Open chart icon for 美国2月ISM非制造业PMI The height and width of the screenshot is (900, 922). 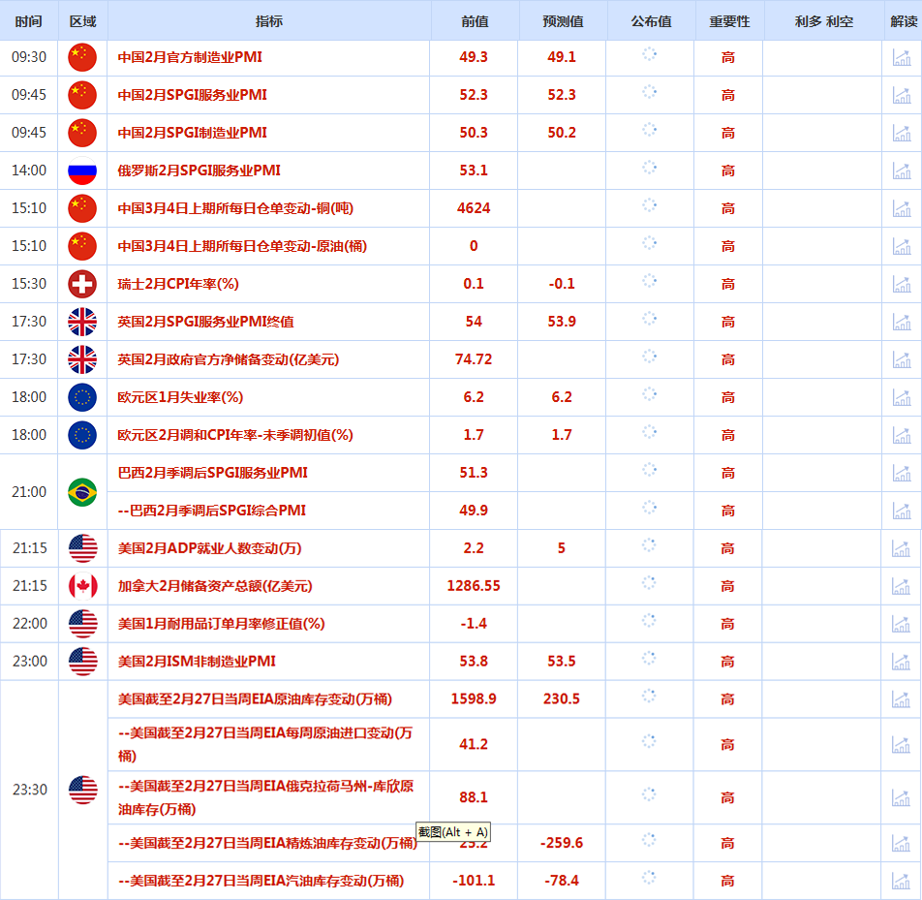coord(901,662)
